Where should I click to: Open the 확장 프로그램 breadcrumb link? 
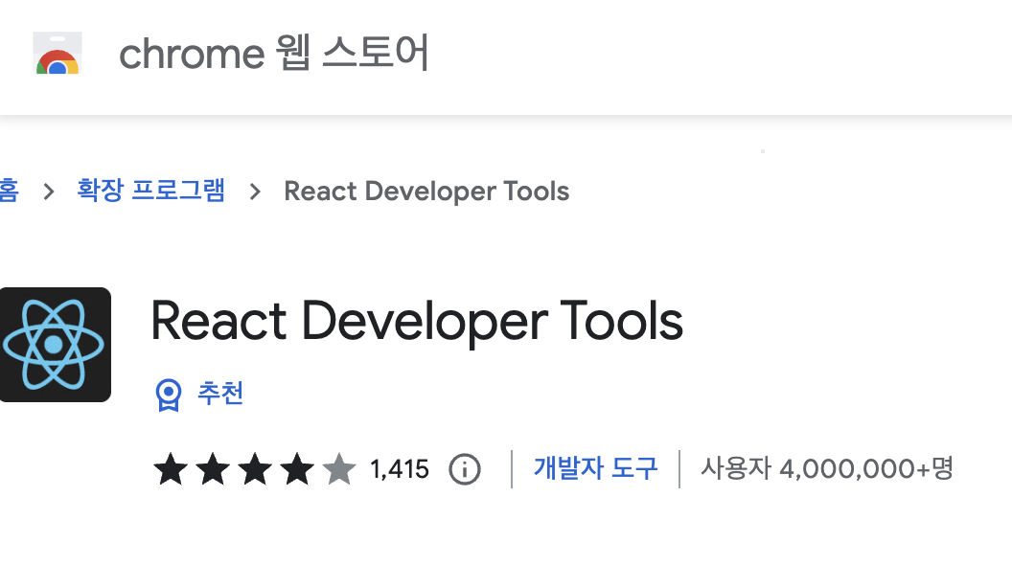click(151, 191)
